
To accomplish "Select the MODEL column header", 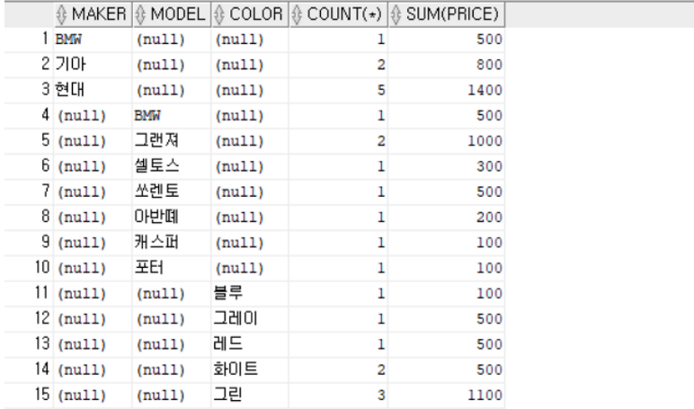I will (173, 14).
